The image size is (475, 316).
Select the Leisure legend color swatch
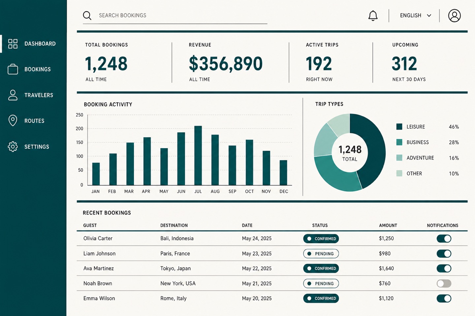399,127
